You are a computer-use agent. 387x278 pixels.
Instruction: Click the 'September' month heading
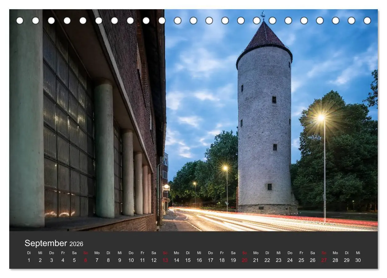tap(46, 243)
